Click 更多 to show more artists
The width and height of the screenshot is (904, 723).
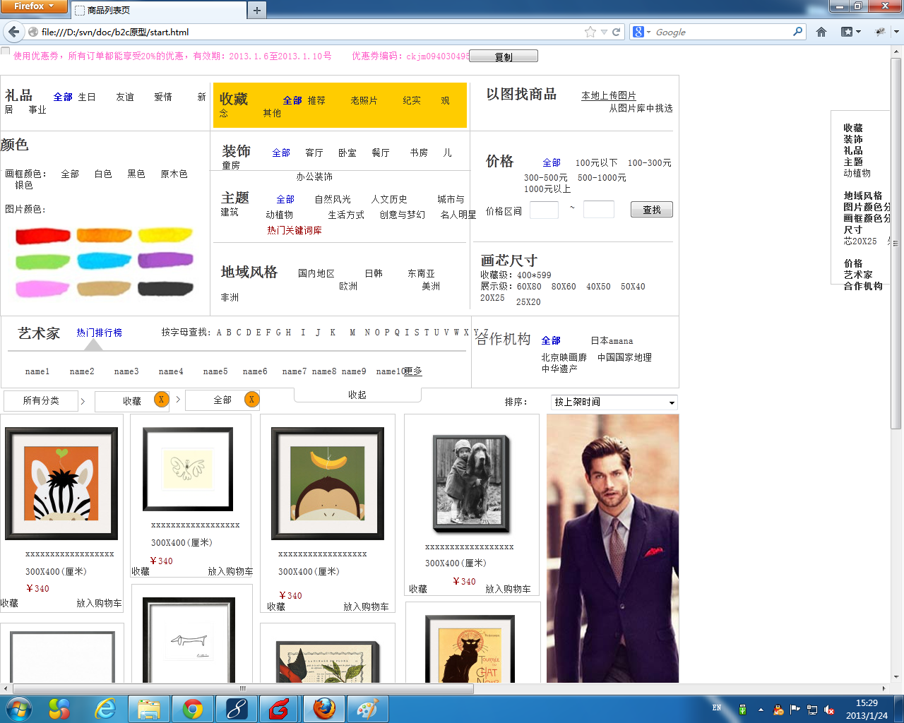[413, 371]
